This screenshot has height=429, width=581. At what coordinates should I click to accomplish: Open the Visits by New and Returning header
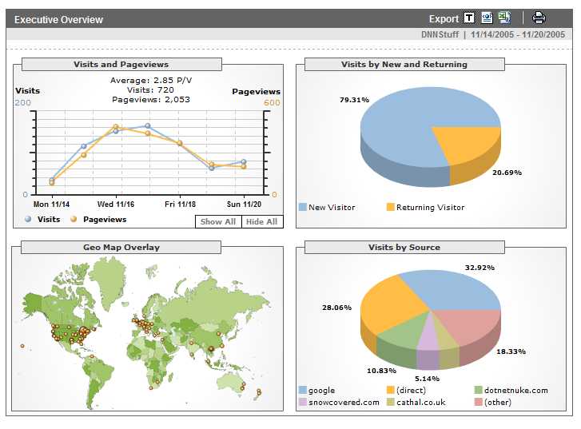(404, 64)
